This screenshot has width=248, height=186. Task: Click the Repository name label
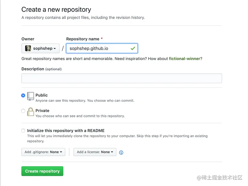tap(83, 39)
